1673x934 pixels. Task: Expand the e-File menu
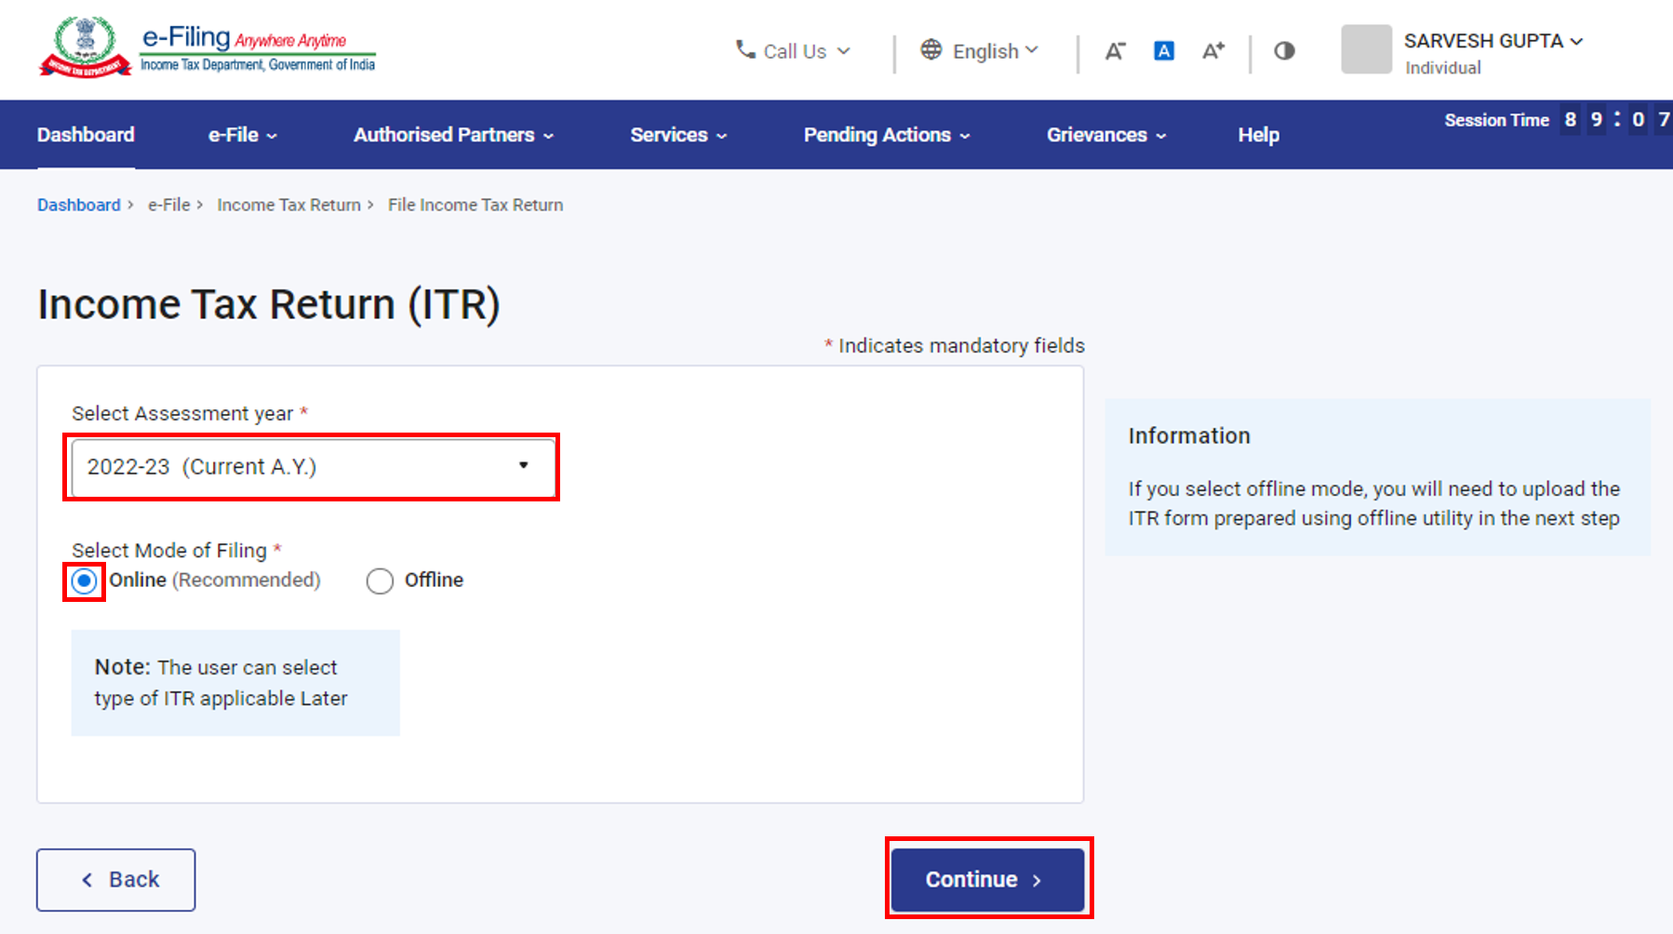click(x=242, y=135)
